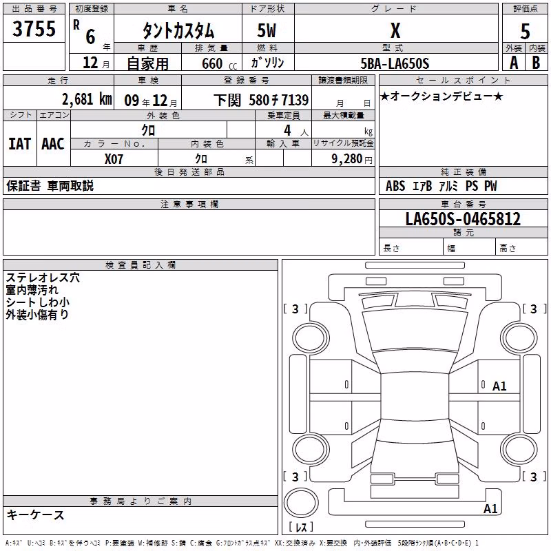Click the inspector note シートしわ小
This screenshot has width=551, height=551.
point(38,302)
